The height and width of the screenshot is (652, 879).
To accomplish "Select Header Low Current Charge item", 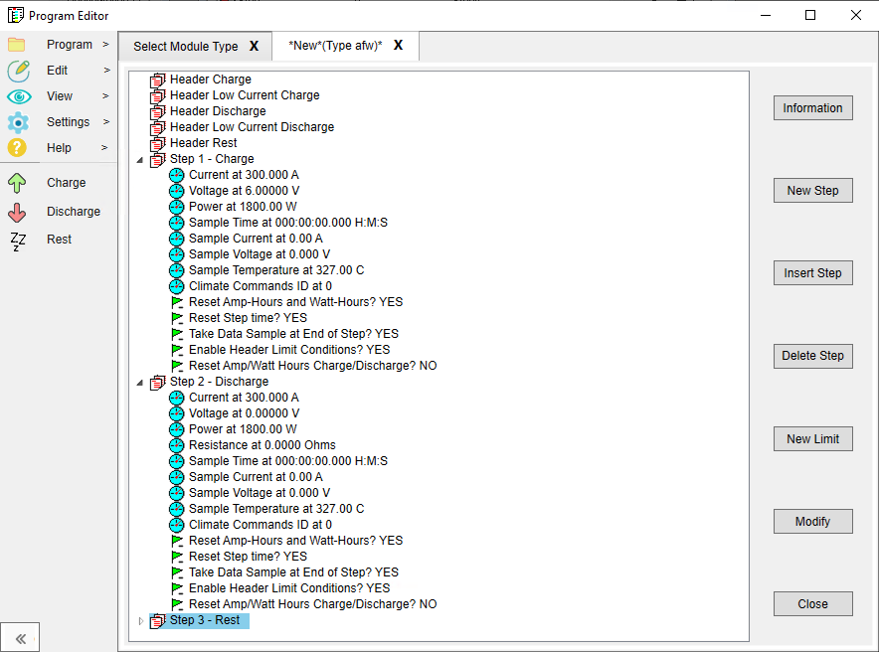I will (x=245, y=95).
